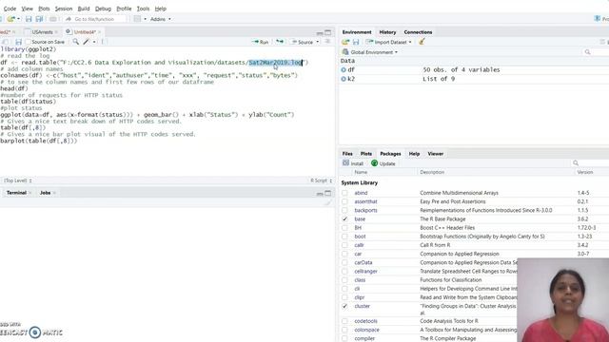Close the Untitled4 editor tab

99,32
